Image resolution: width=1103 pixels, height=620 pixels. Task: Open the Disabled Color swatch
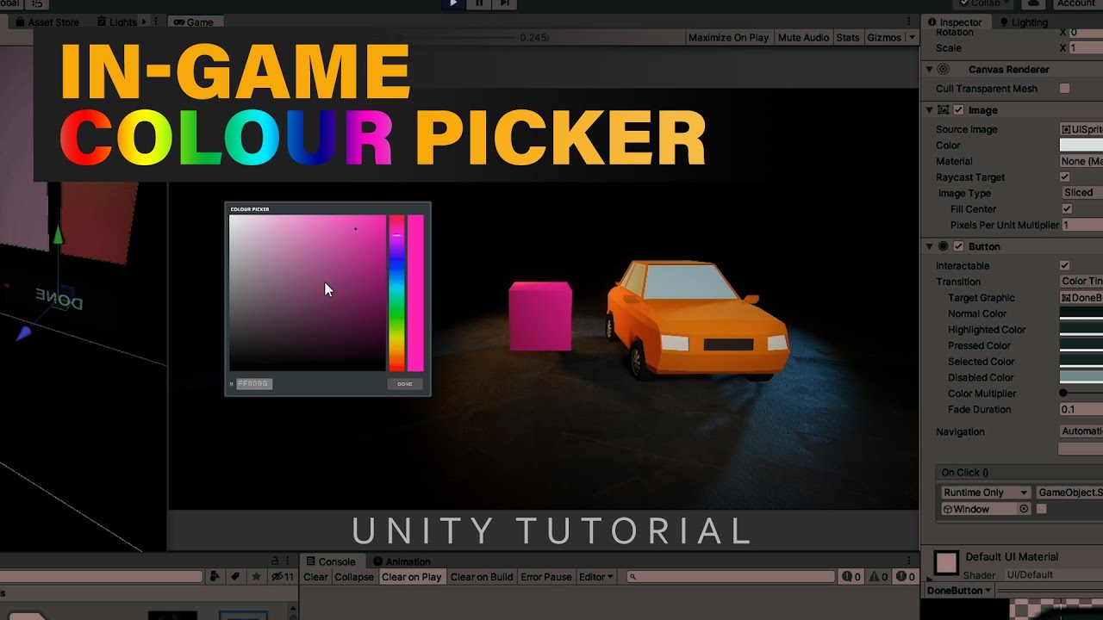pyautogui.click(x=1081, y=377)
